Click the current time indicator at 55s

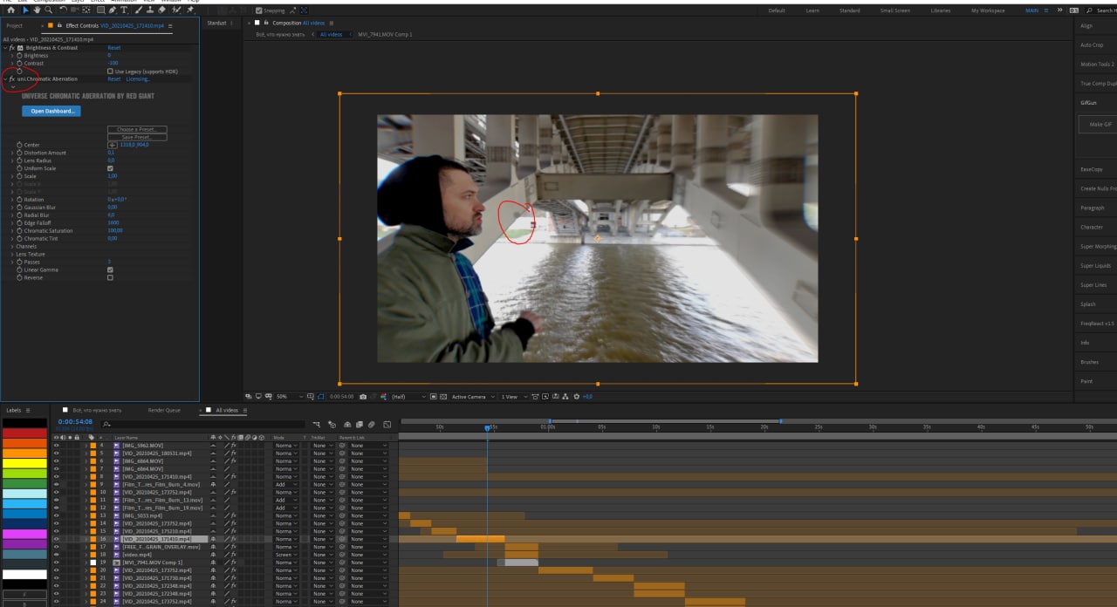pos(488,427)
